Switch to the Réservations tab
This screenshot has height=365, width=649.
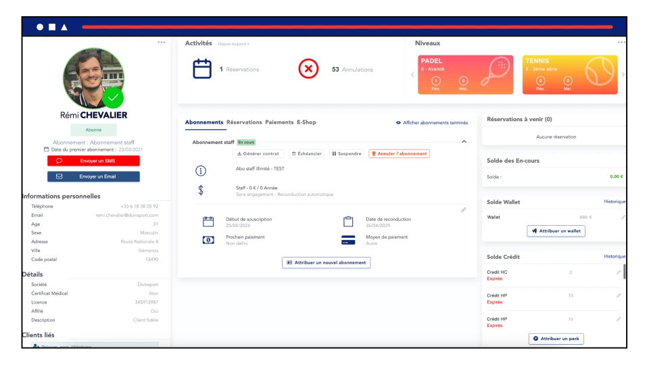click(244, 122)
